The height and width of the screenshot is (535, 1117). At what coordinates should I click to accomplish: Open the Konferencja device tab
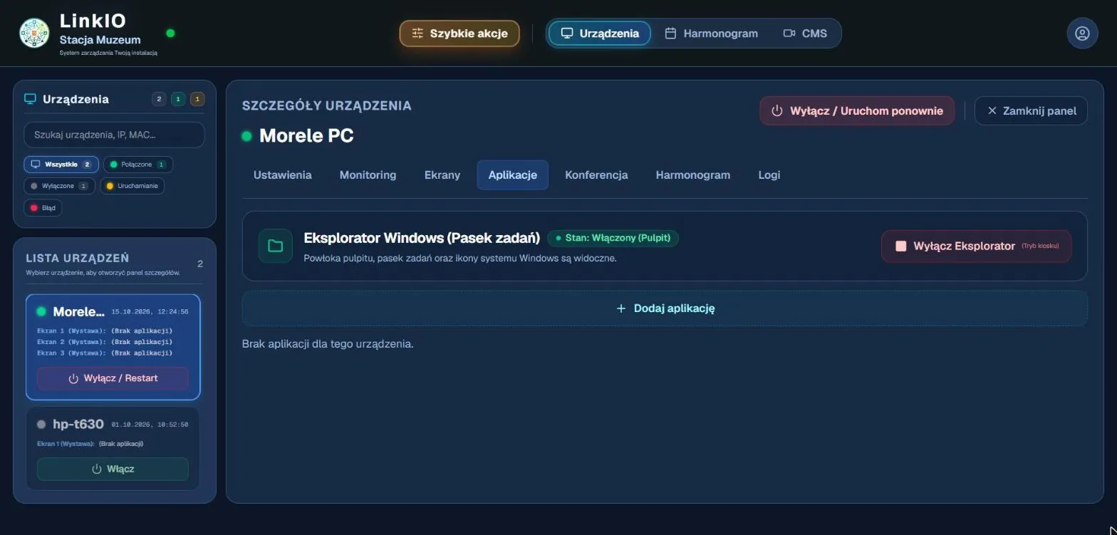click(x=596, y=175)
